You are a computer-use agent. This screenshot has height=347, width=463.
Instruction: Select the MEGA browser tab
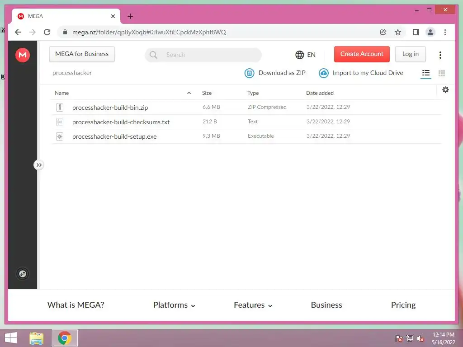pyautogui.click(x=66, y=16)
